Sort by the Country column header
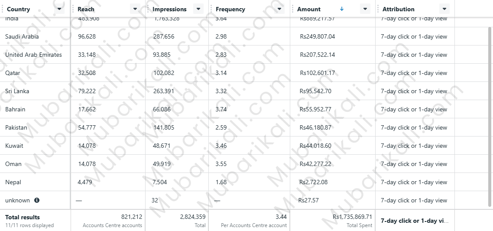493x231 pixels. click(x=19, y=9)
